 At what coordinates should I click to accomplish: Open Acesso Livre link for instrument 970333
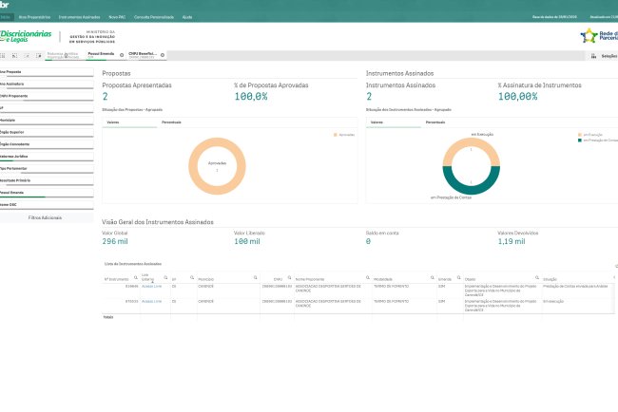152,302
